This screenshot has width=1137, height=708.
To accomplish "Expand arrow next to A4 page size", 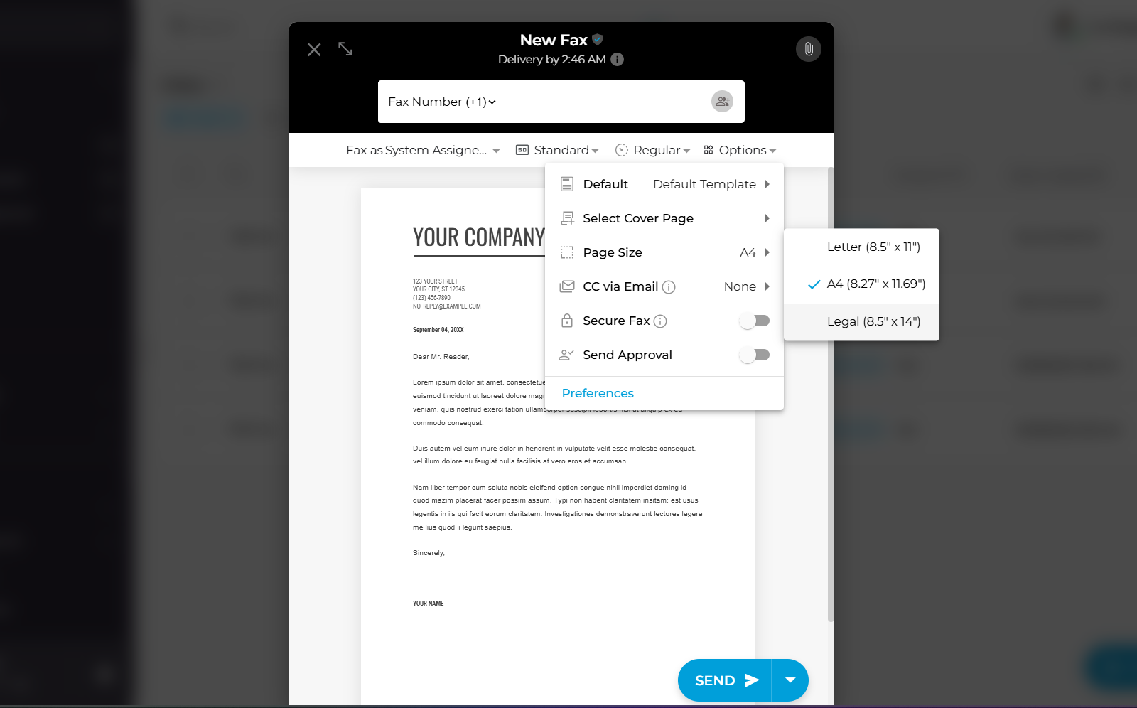I will click(x=767, y=252).
